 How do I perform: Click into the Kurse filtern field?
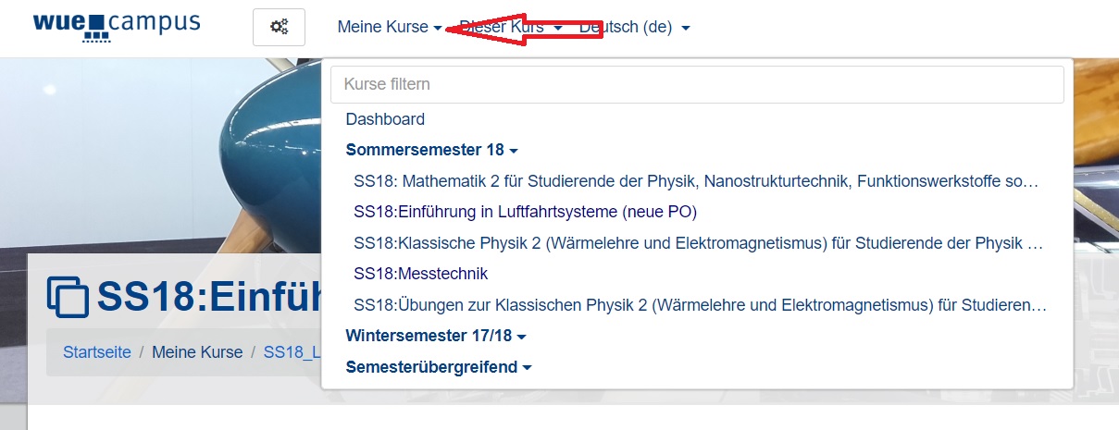tap(696, 84)
